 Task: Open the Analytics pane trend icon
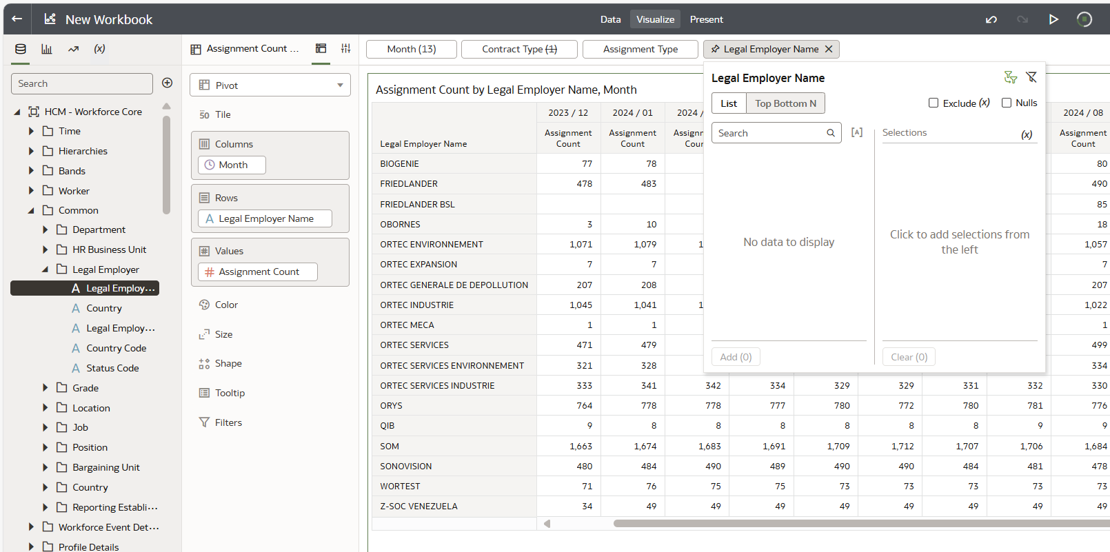click(x=73, y=49)
